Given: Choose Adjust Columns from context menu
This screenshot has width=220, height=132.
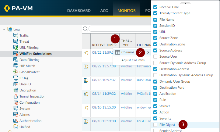Looking at the screenshot, I should click(x=133, y=60).
